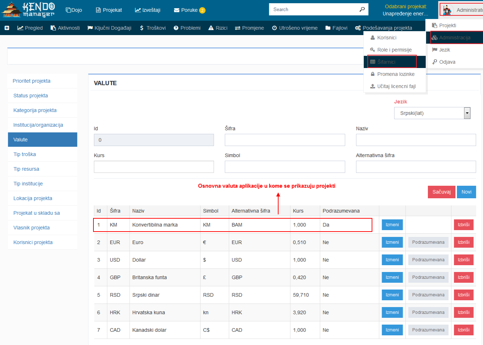483x345 pixels.
Task: Select Korisnici from the dropdown menu
Action: click(x=395, y=38)
